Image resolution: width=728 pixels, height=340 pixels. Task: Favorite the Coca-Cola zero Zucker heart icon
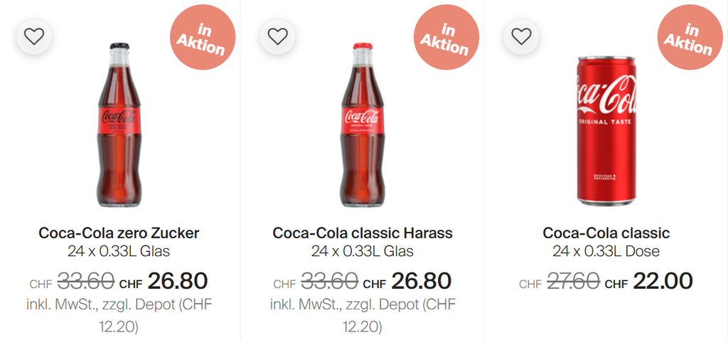click(x=34, y=36)
